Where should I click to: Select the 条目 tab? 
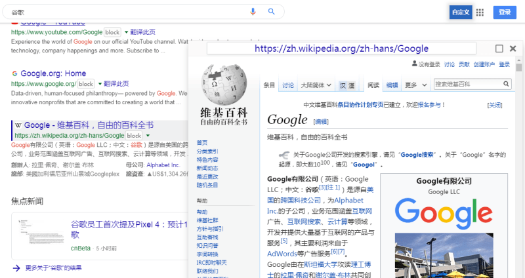269,85
